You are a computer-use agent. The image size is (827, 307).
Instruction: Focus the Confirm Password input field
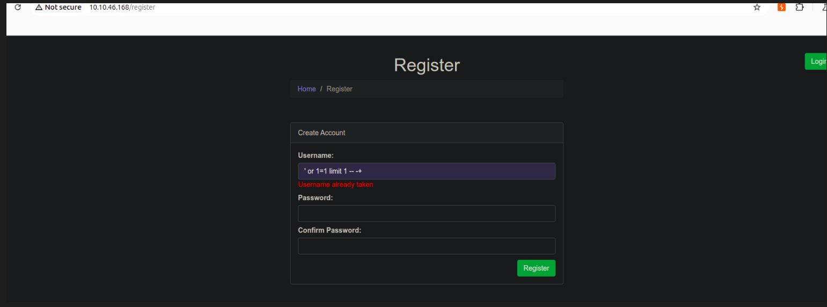click(x=427, y=246)
